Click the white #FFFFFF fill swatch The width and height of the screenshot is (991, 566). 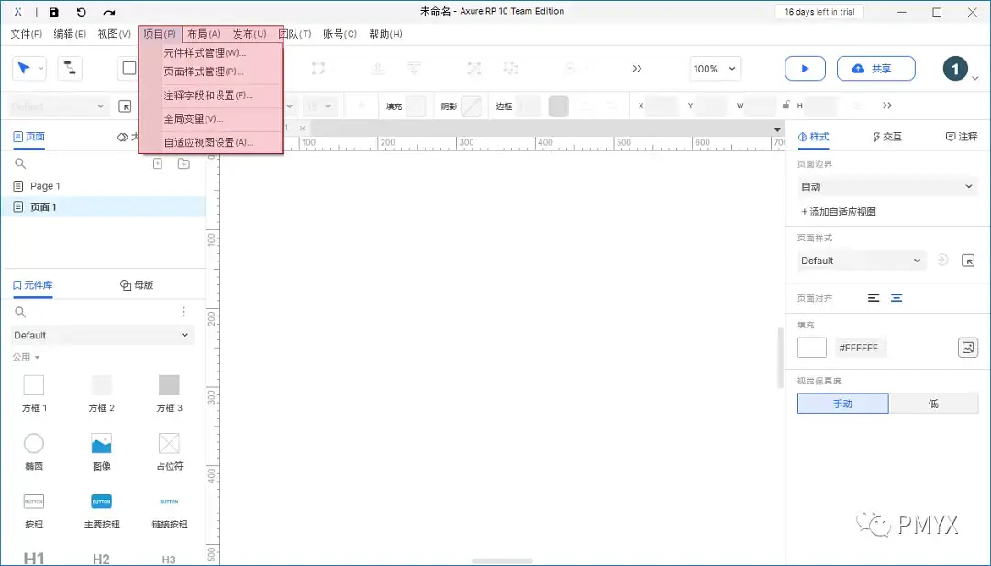click(x=811, y=347)
